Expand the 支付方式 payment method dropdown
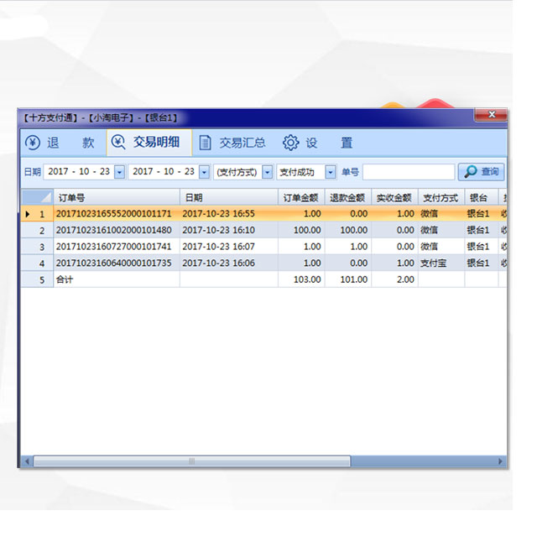The width and height of the screenshot is (537, 537). 267,172
